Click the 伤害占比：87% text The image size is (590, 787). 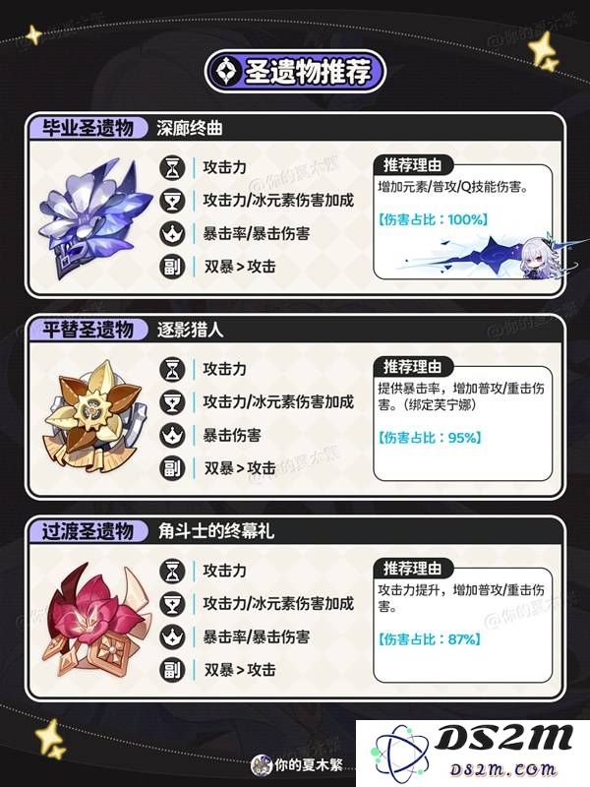[430, 638]
